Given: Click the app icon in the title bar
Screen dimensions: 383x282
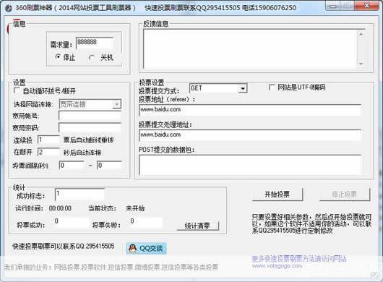Looking at the screenshot, I should click(x=8, y=8).
